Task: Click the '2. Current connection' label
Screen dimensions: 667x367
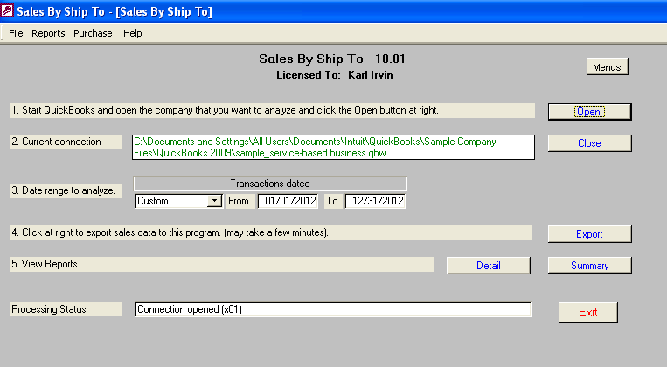Action: (x=66, y=142)
